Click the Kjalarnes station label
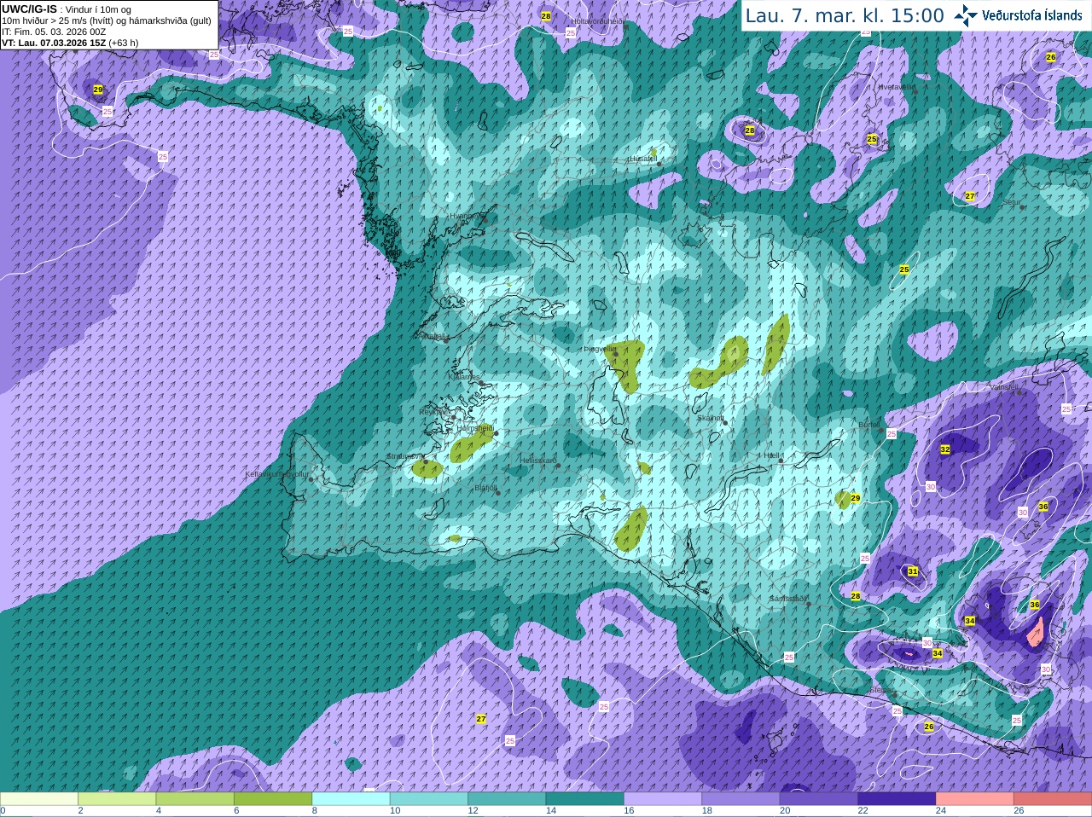This screenshot has height=817, width=1092. [465, 376]
